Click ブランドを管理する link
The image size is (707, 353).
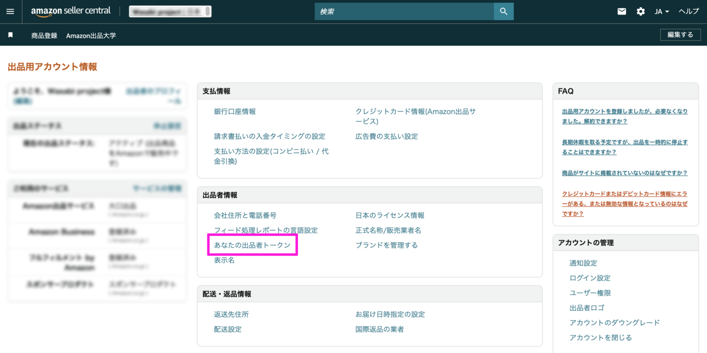pyautogui.click(x=386, y=245)
